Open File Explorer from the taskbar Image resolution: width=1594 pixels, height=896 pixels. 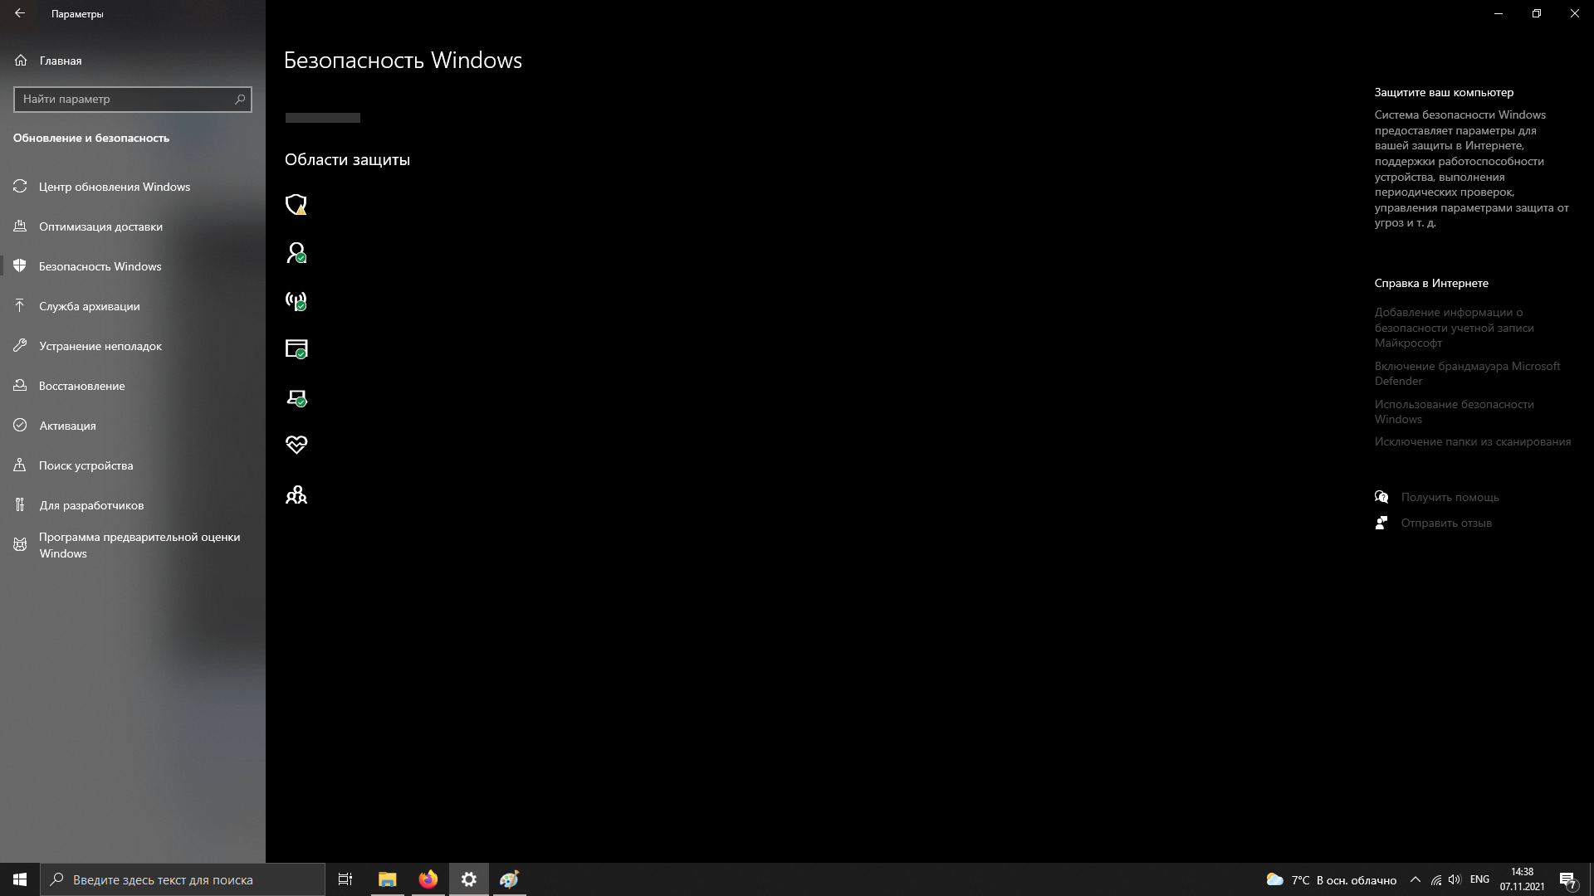click(387, 879)
